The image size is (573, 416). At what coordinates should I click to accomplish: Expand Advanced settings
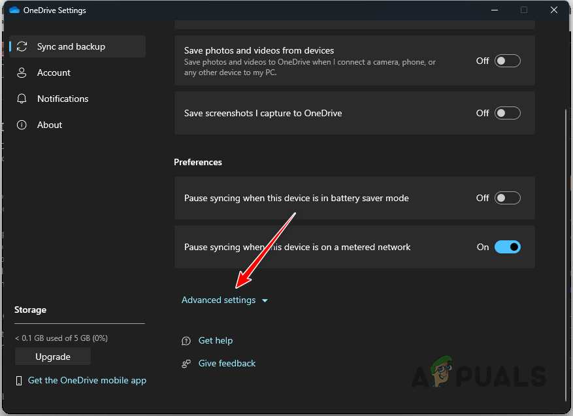pyautogui.click(x=218, y=300)
